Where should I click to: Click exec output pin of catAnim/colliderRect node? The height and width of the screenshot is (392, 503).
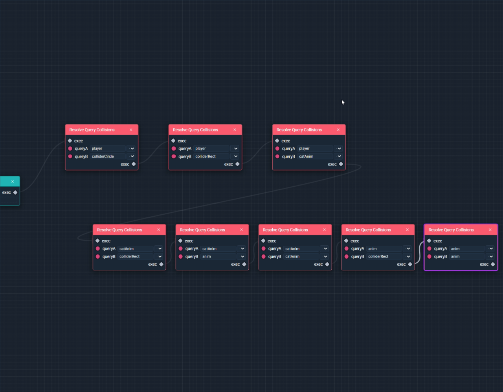coord(161,265)
